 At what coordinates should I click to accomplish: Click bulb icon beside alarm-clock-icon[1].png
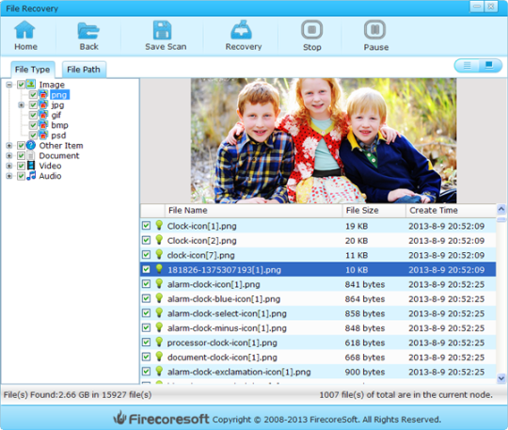pyautogui.click(x=159, y=283)
